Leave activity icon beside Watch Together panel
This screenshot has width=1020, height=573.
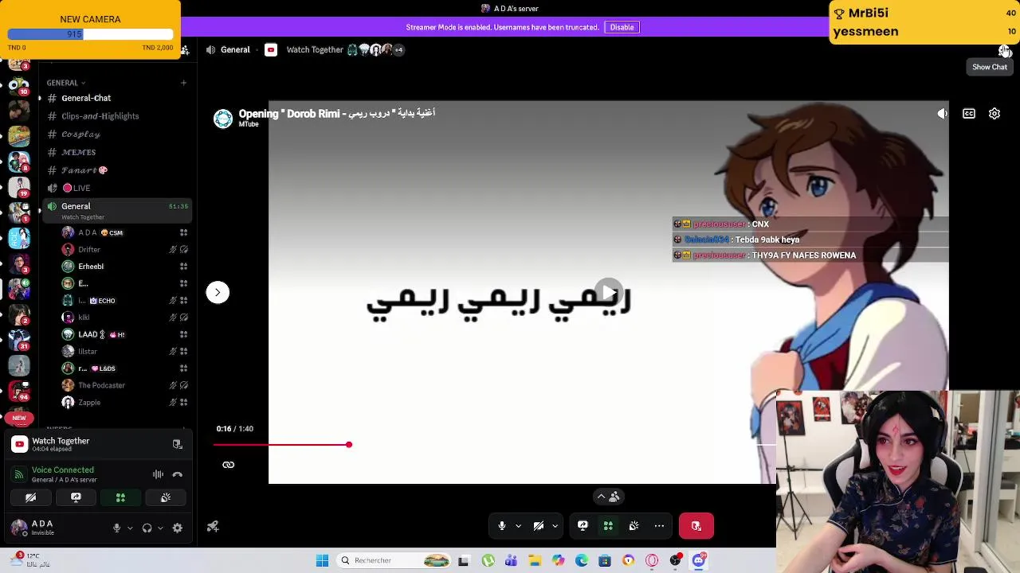coord(177,444)
